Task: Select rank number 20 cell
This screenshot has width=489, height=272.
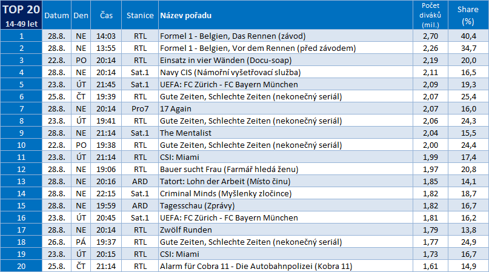Action: pyautogui.click(x=21, y=266)
